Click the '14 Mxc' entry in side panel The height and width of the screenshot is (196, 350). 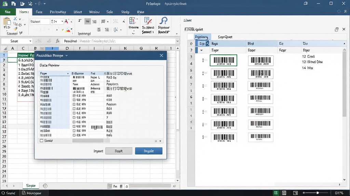[307, 68]
